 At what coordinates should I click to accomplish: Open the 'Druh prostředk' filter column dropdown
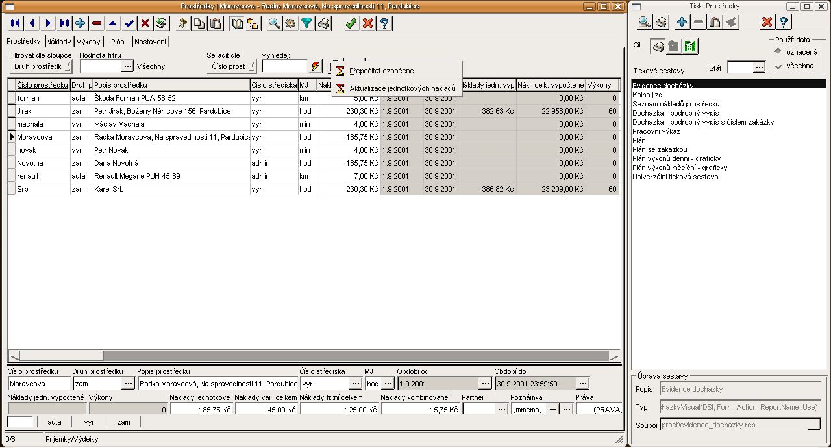pyautogui.click(x=40, y=66)
